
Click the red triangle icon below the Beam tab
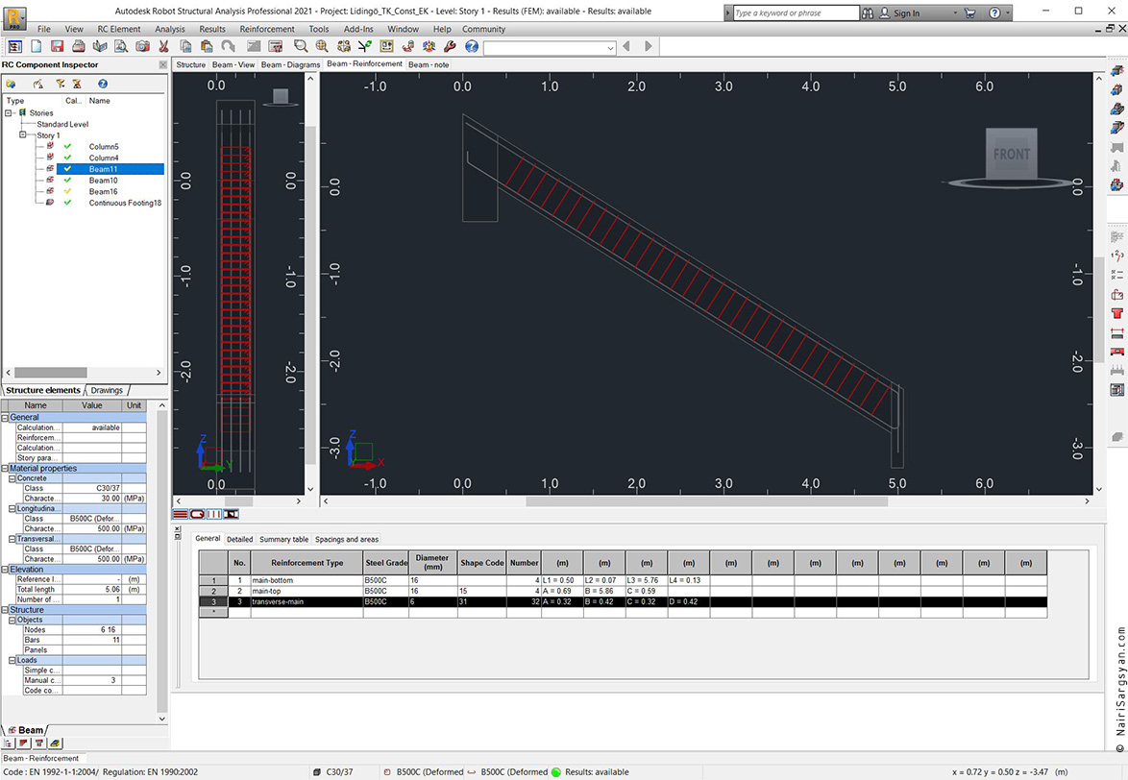click(x=24, y=743)
